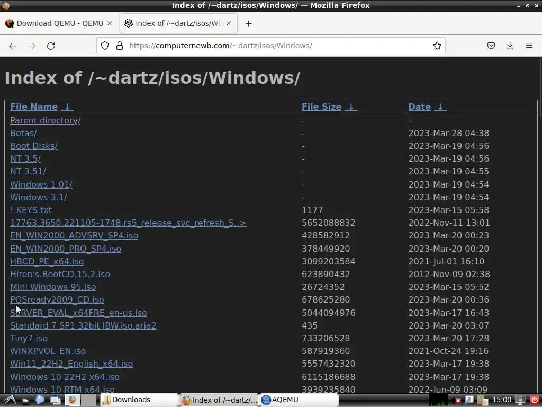The height and width of the screenshot is (407, 542).
Task: Download Hiren's.BootCD.15.2.iso
Action: click(60, 274)
